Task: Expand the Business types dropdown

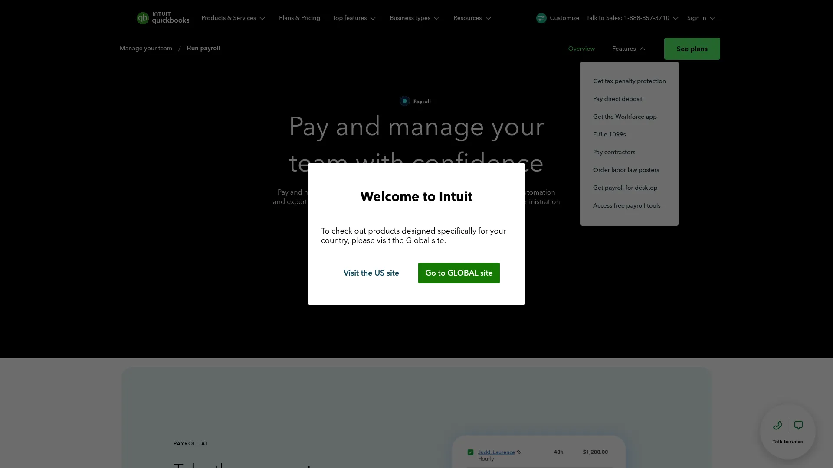Action: point(414,18)
